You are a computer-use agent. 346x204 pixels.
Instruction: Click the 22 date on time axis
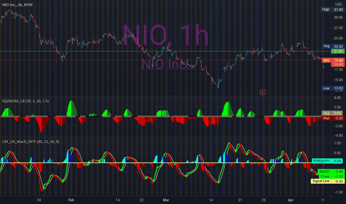pyautogui.click(x=141, y=200)
